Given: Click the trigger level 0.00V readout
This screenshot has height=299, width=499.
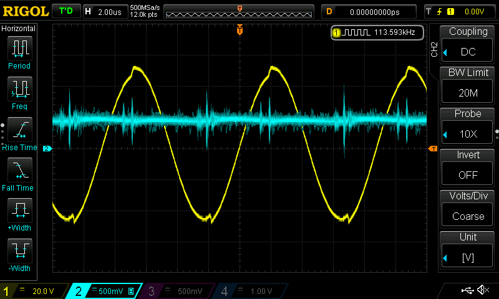Looking at the screenshot, I should click(474, 12).
